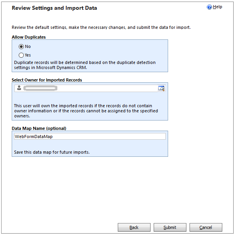Click Select Owner for Imported Records heading

(x=47, y=80)
